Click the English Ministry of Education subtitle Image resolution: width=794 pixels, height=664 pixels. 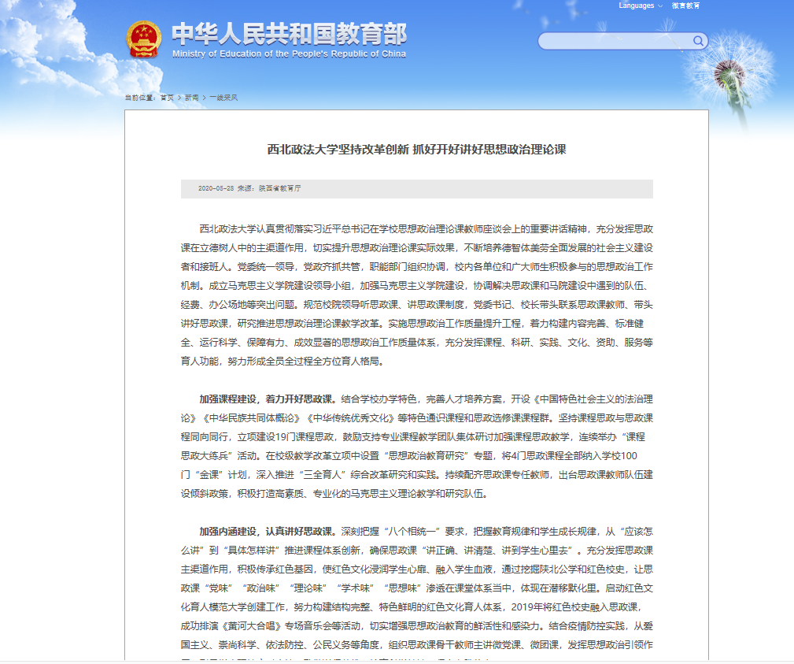click(x=289, y=54)
